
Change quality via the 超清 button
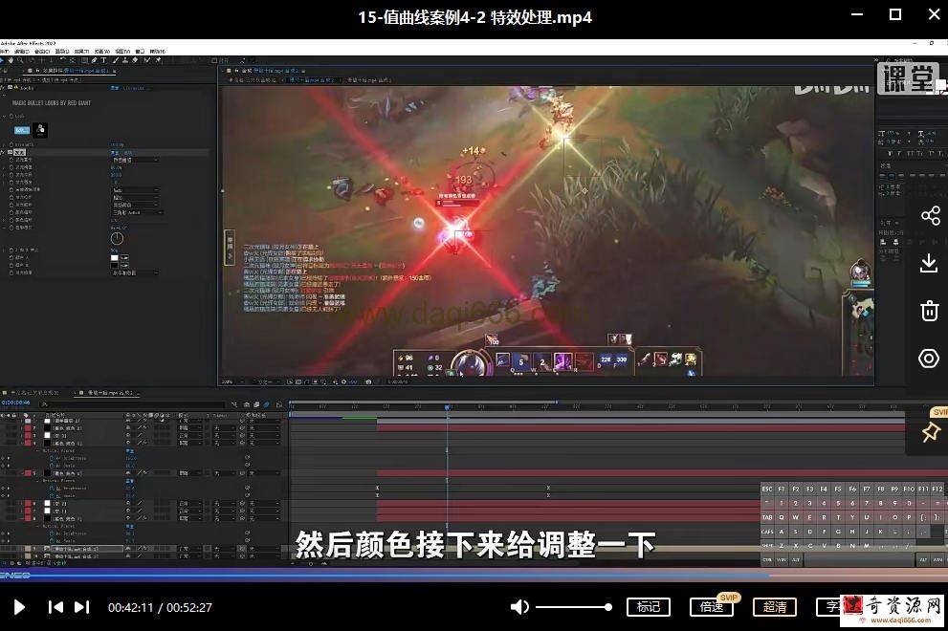pyautogui.click(x=775, y=607)
